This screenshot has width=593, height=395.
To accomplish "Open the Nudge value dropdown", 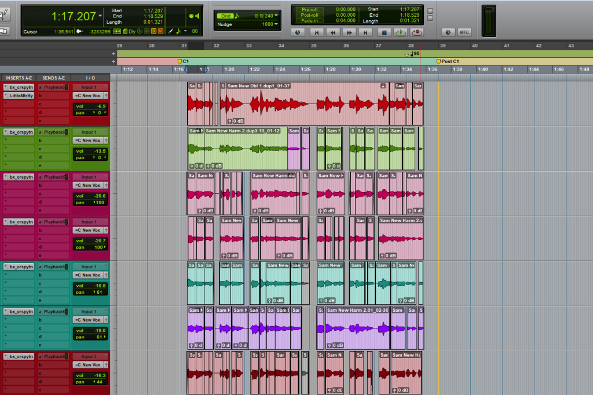I will click(x=276, y=24).
